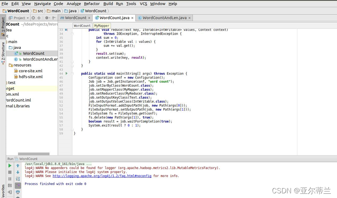
Task: Click the hide Project panel icon
Action: [x=54, y=18]
